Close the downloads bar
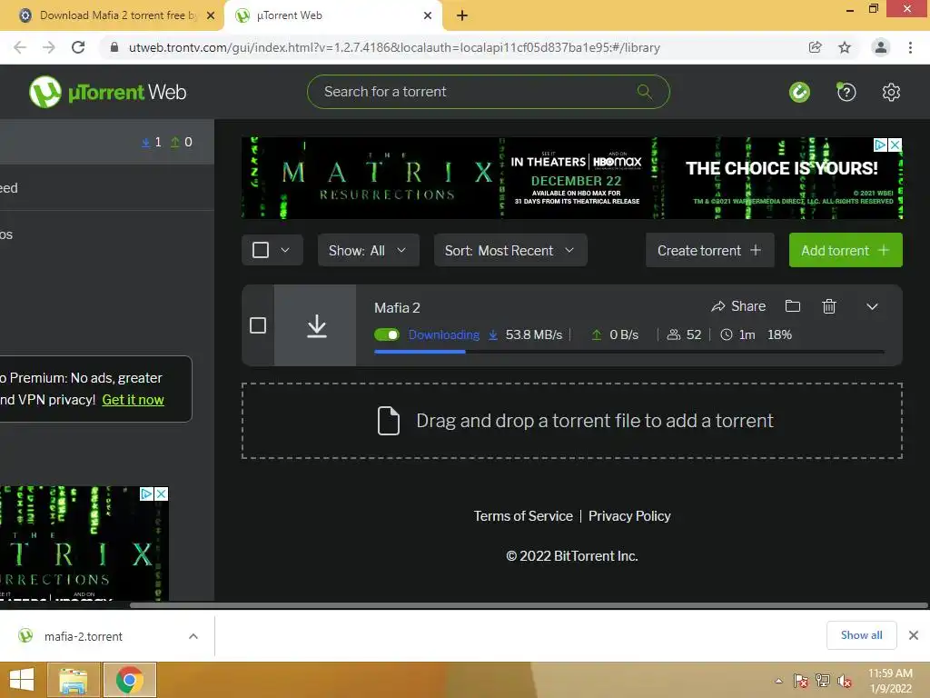The width and height of the screenshot is (930, 698). (914, 635)
